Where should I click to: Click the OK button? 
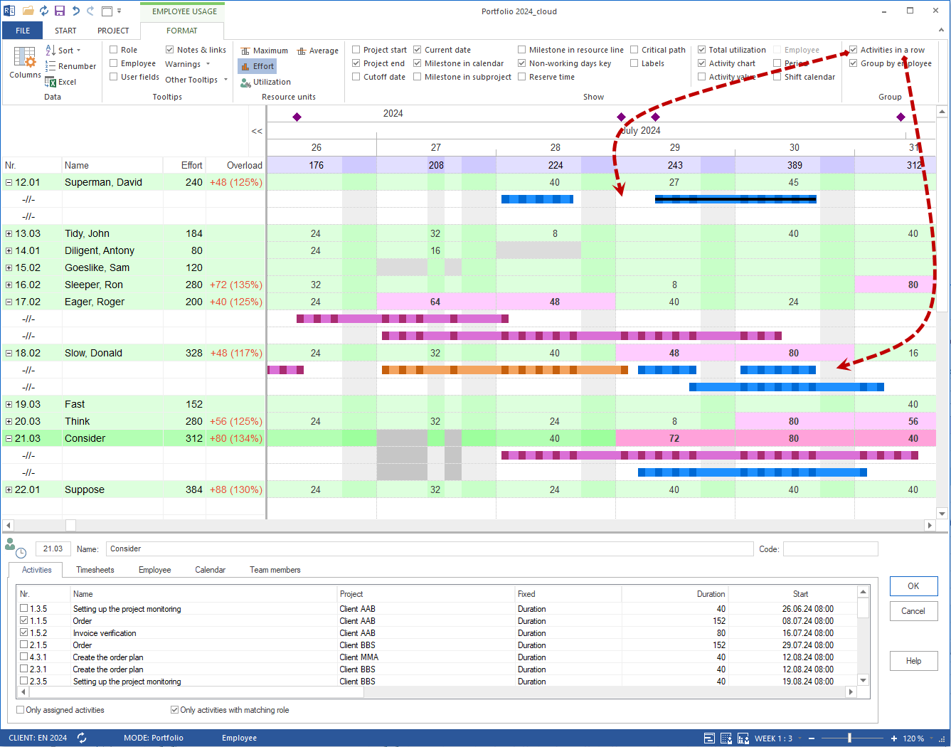pos(913,586)
